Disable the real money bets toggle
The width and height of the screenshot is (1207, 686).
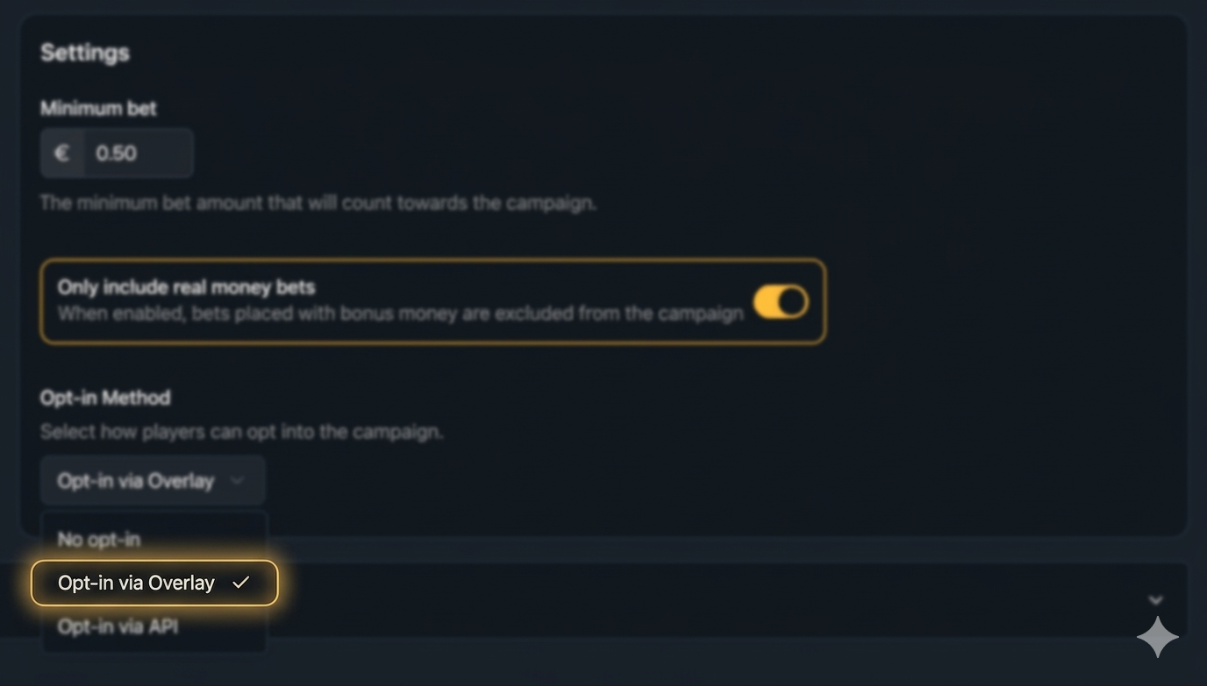tap(781, 302)
